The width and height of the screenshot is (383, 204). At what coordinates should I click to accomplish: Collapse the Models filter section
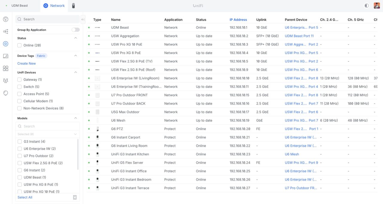75,118
